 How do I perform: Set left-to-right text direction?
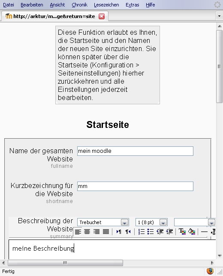119,232
